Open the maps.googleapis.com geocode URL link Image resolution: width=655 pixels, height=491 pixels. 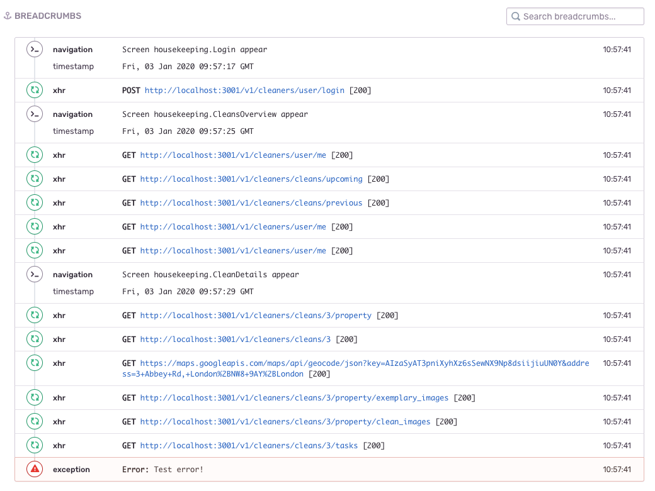click(355, 368)
